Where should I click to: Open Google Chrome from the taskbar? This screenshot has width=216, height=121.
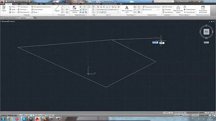(x=10, y=119)
